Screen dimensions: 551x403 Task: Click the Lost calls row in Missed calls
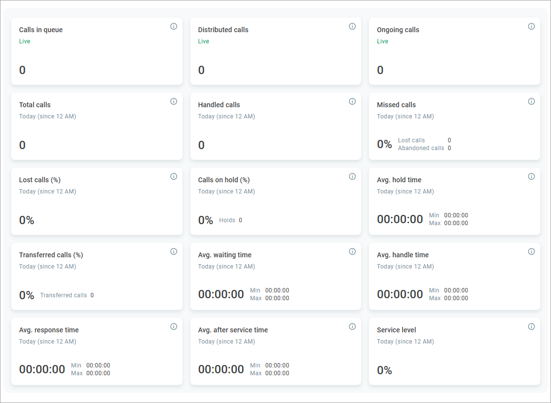[x=425, y=140]
